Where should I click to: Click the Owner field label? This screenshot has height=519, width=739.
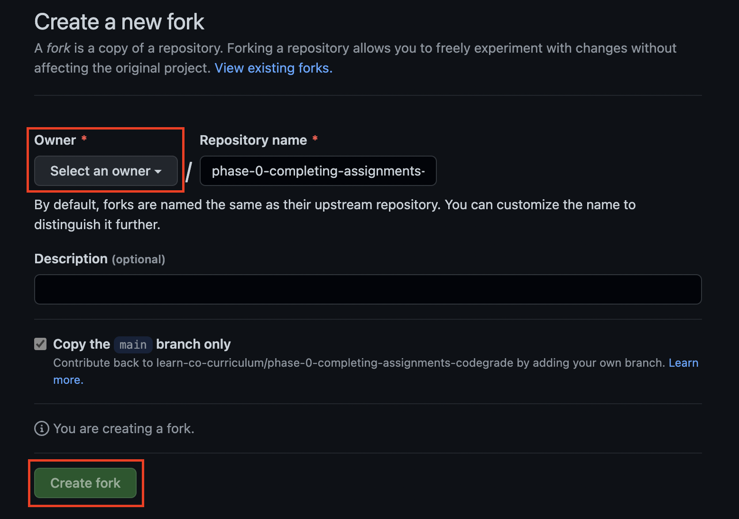point(55,140)
